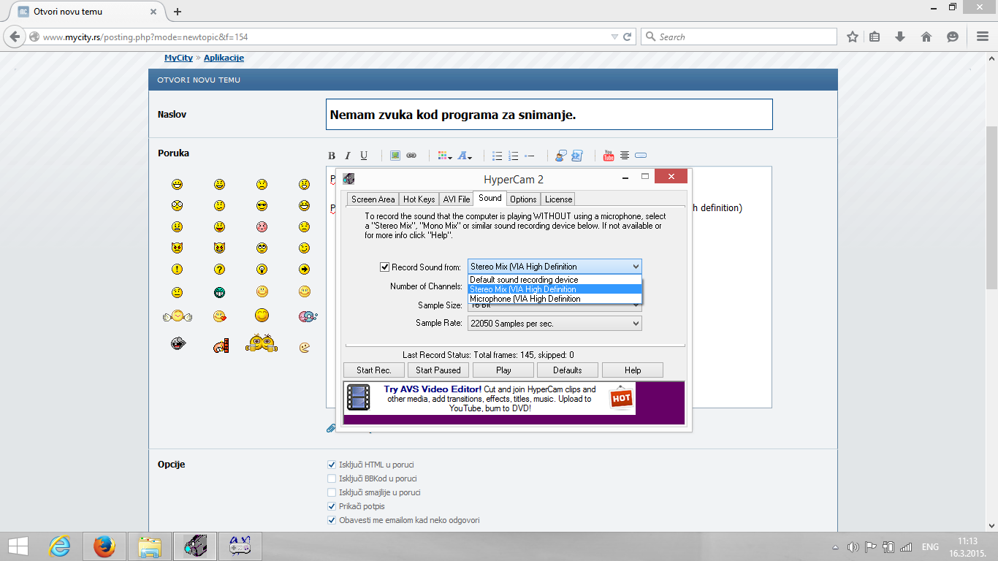The height and width of the screenshot is (561, 998).
Task: Insert a code block with the script icon
Action: (x=577, y=156)
